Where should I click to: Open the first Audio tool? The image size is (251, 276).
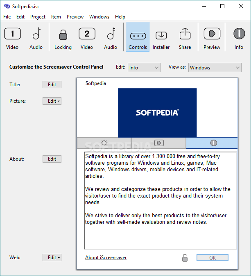tap(36, 37)
